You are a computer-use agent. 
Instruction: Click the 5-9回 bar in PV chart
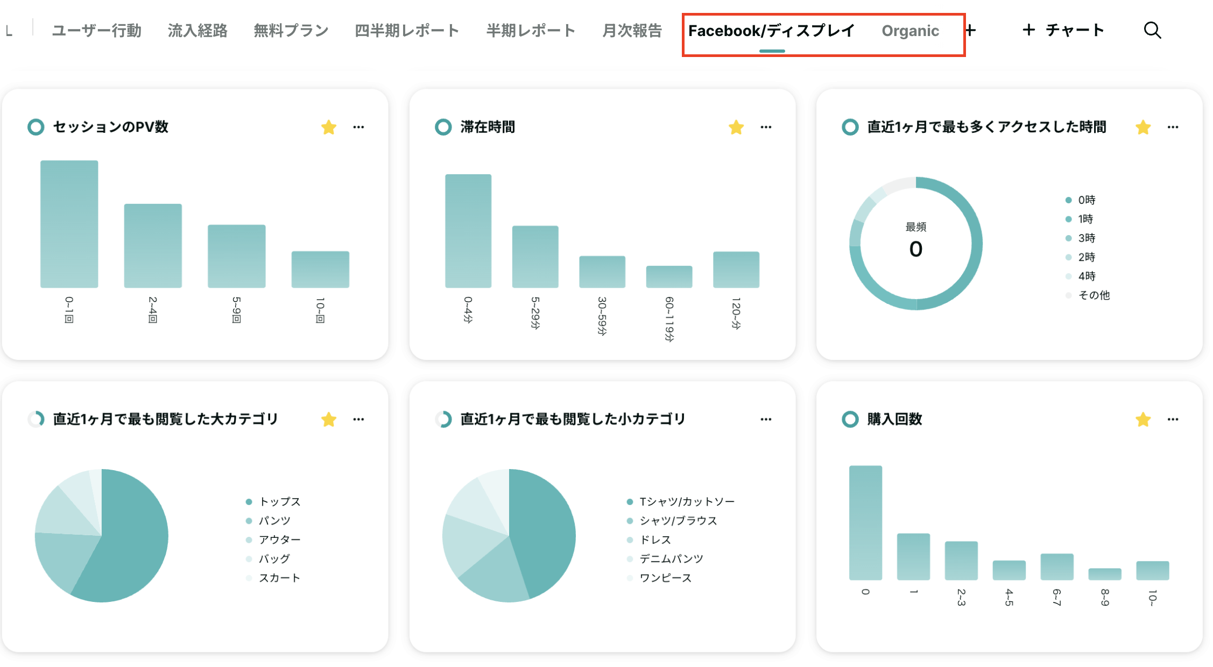[237, 256]
